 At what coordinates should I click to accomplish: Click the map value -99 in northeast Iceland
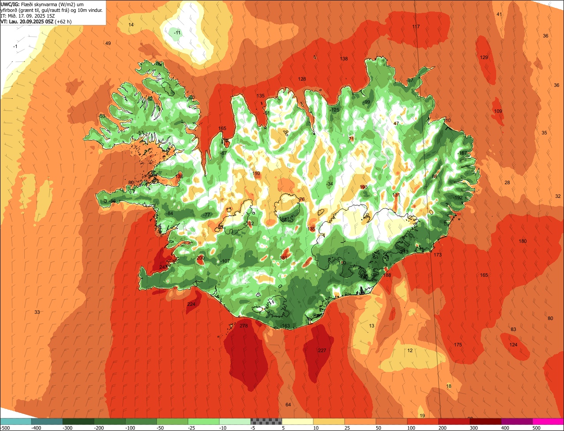tap(367, 102)
